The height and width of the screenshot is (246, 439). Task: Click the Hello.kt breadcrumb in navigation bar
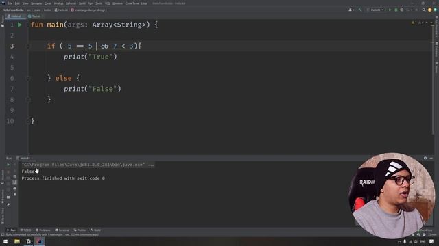61,10
